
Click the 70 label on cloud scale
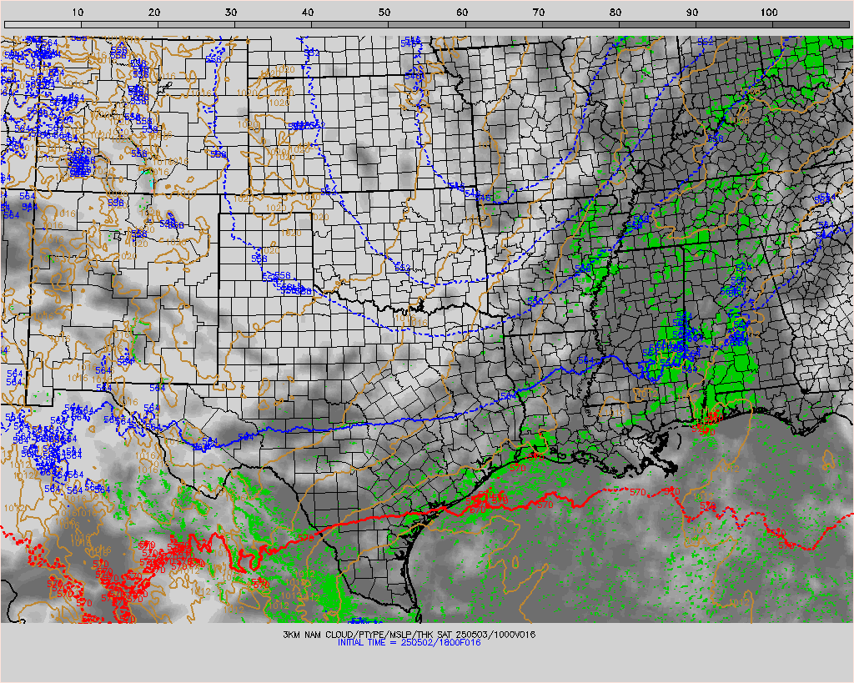(539, 12)
